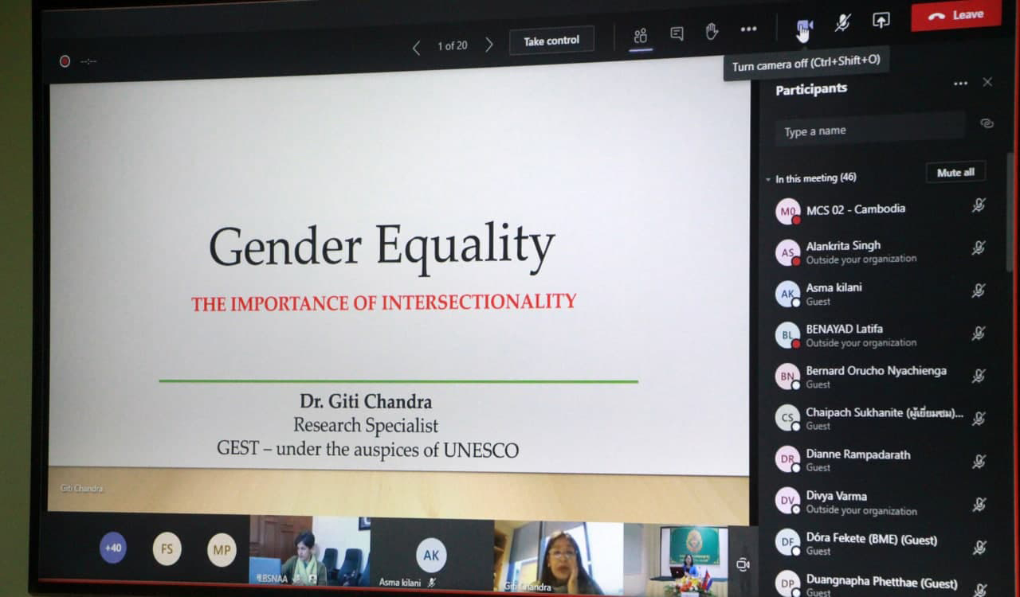Toggle the microphone mute button
The height and width of the screenshot is (597, 1020).
pyautogui.click(x=842, y=23)
